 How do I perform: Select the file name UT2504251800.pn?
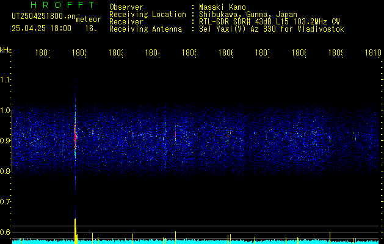(44, 16)
